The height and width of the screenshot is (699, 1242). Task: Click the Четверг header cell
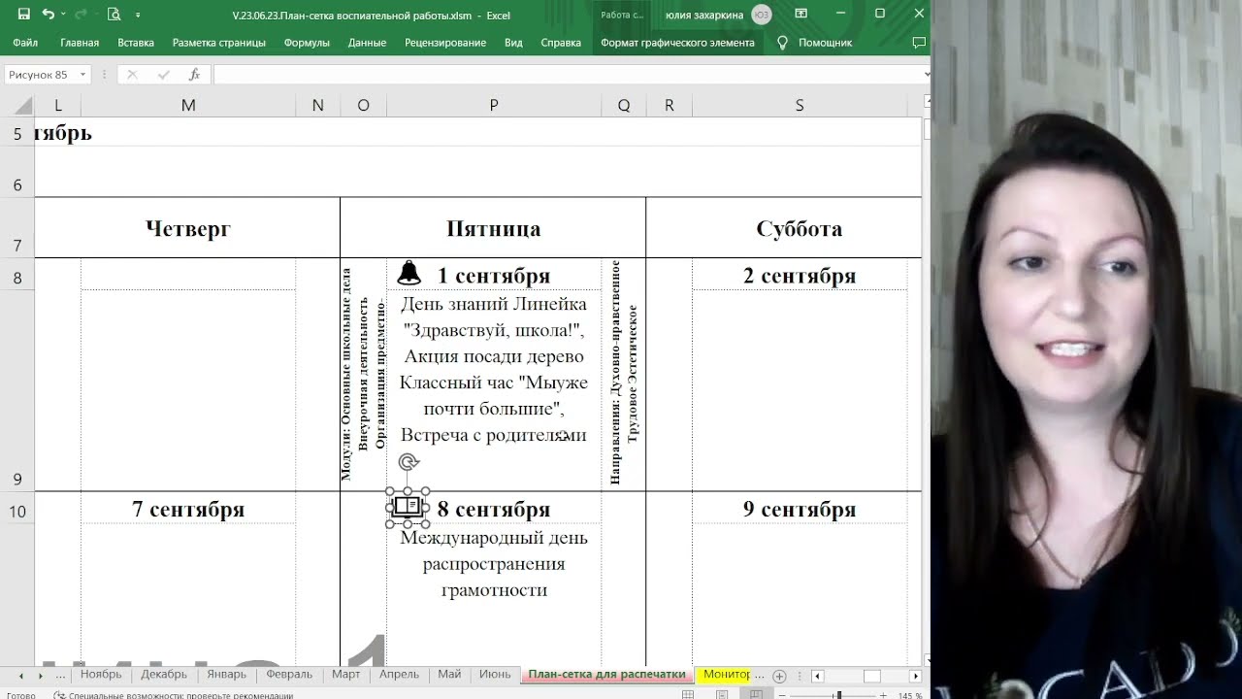[188, 228]
